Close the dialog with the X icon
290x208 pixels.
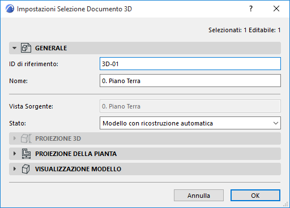click(x=276, y=8)
